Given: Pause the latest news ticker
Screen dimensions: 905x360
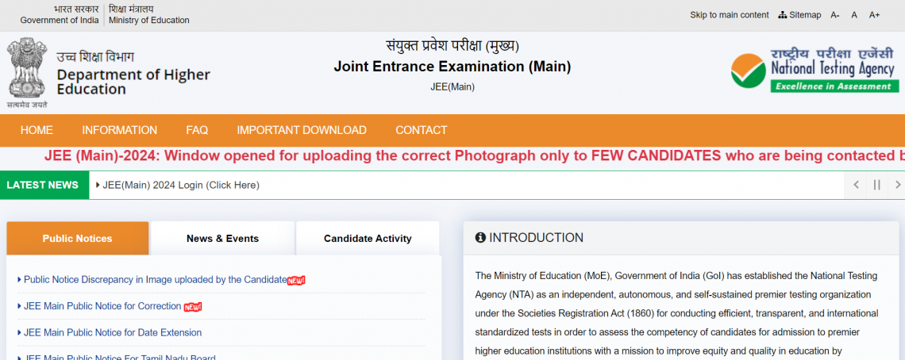Looking at the screenshot, I should tap(877, 185).
